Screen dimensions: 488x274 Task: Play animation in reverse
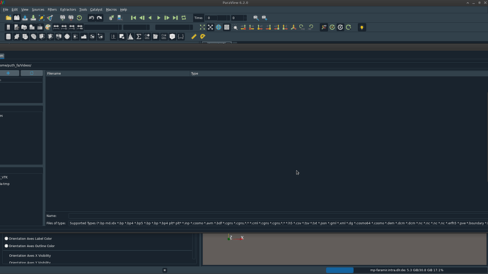[x=150, y=18]
